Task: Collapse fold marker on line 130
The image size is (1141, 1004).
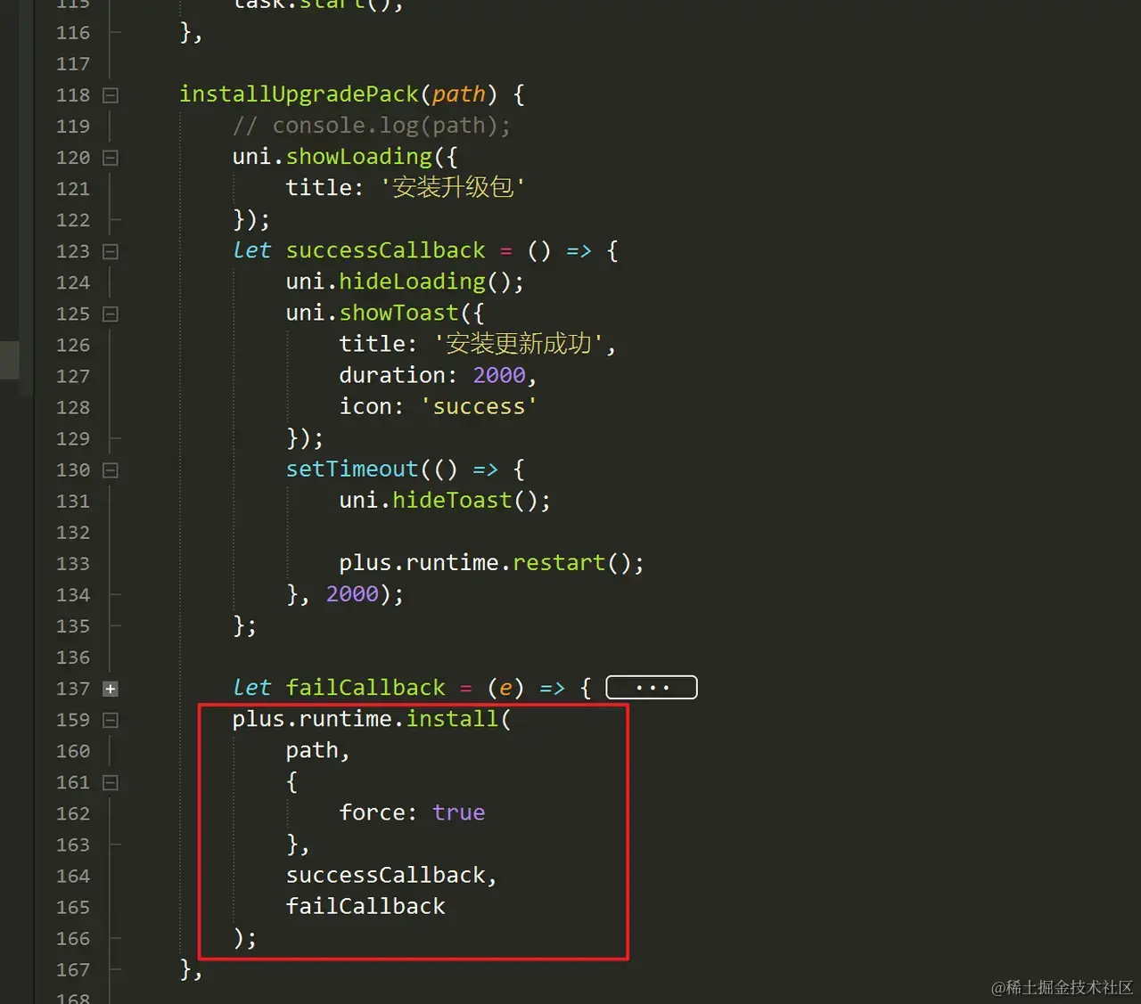Action: (111, 470)
